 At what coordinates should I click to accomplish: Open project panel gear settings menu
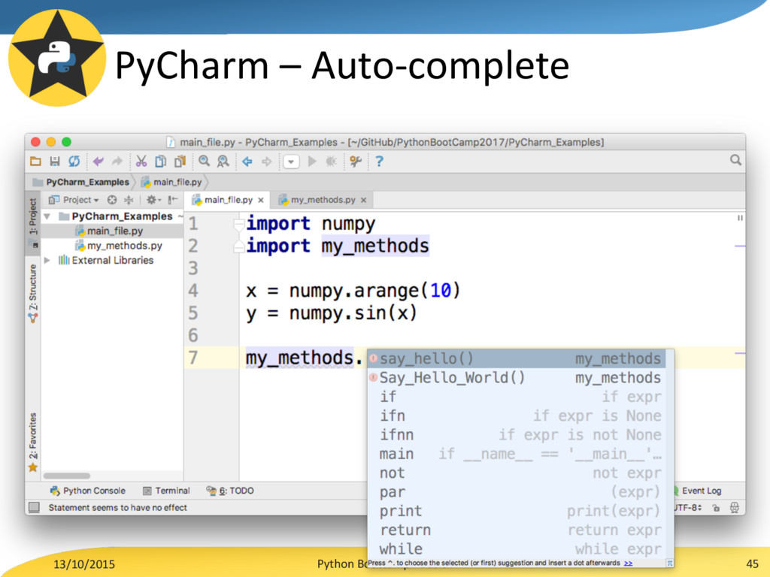[x=153, y=200]
